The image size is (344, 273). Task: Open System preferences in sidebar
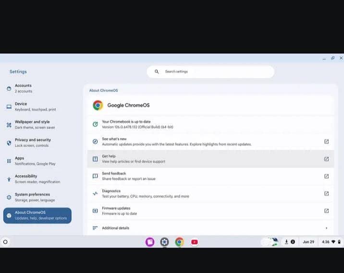37,197
